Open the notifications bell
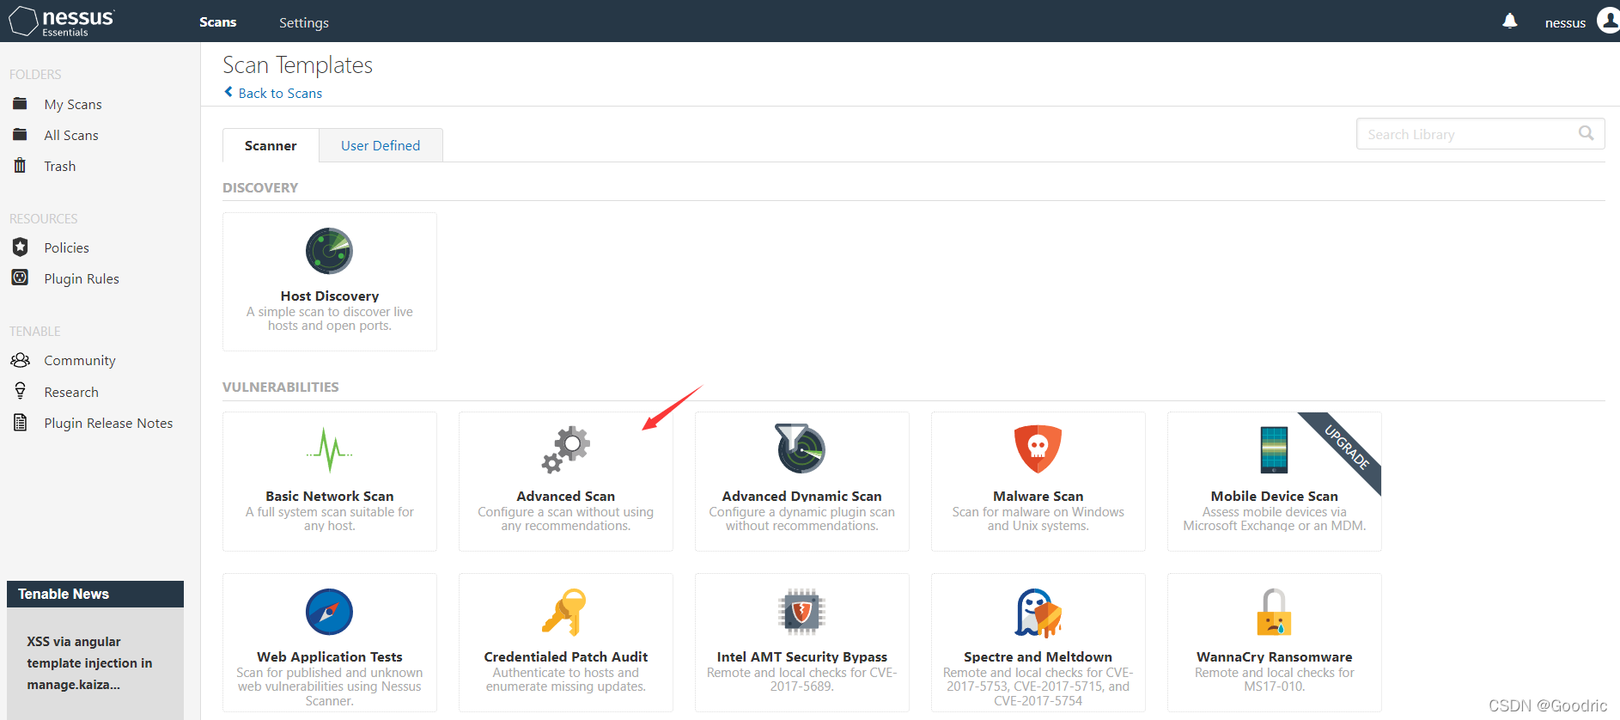 click(x=1509, y=21)
